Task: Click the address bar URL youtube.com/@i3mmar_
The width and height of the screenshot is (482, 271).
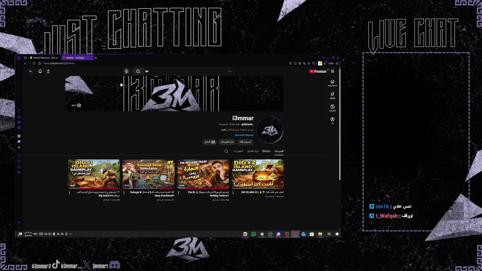Action: pos(59,63)
